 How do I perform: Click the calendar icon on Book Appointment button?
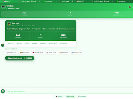[x=8, y=58]
